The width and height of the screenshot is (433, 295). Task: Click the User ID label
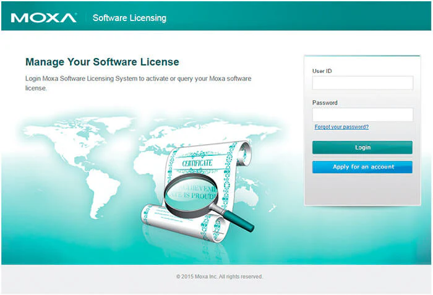pos(322,71)
